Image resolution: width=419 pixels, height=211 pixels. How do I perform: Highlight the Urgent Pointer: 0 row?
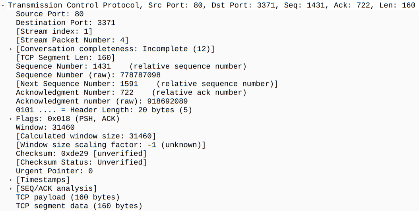pos(54,171)
